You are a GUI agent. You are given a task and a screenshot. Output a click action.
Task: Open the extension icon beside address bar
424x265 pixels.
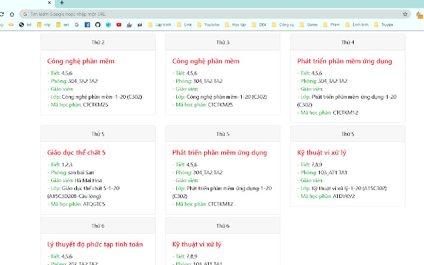point(418,13)
